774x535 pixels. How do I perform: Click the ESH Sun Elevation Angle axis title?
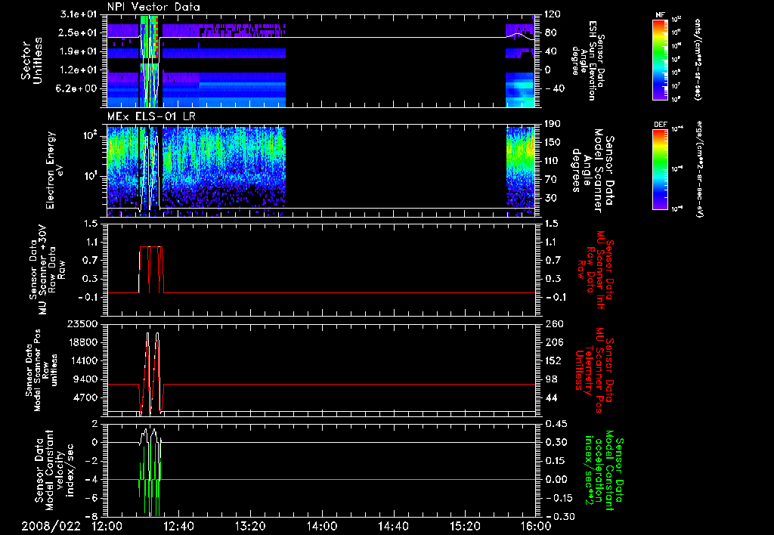click(x=587, y=60)
